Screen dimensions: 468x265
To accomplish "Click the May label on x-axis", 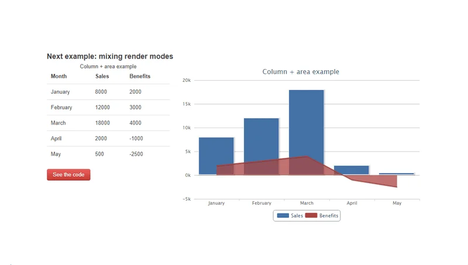I will tap(397, 204).
